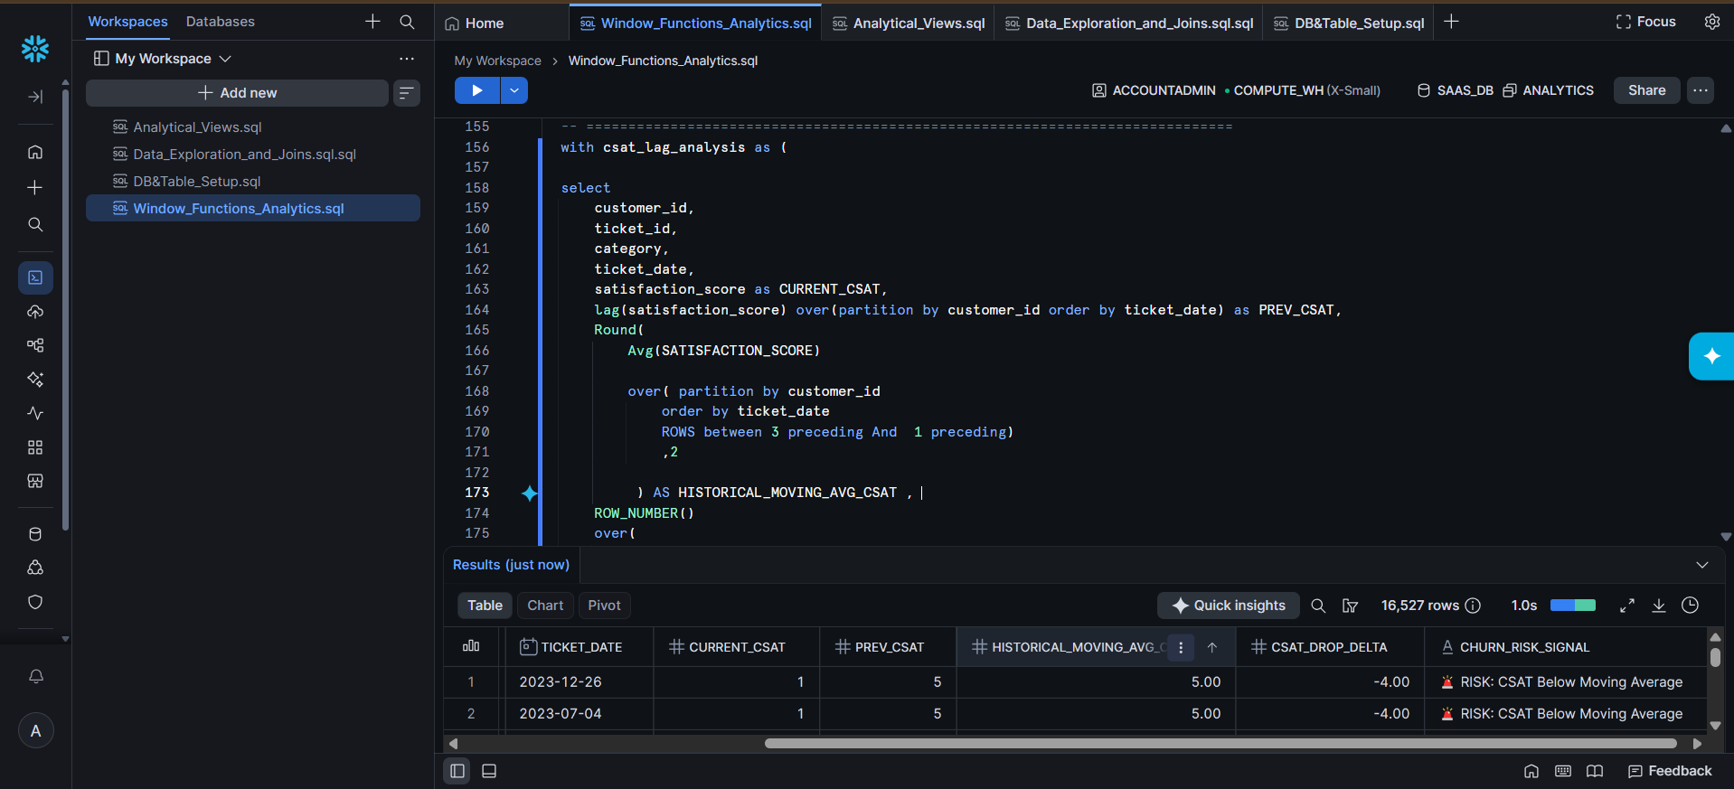
Task: Click the results horizontal scrollbar
Action: coord(1220,744)
